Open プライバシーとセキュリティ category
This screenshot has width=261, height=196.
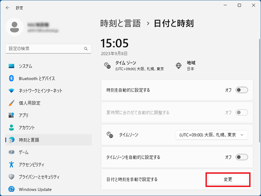click(48, 177)
